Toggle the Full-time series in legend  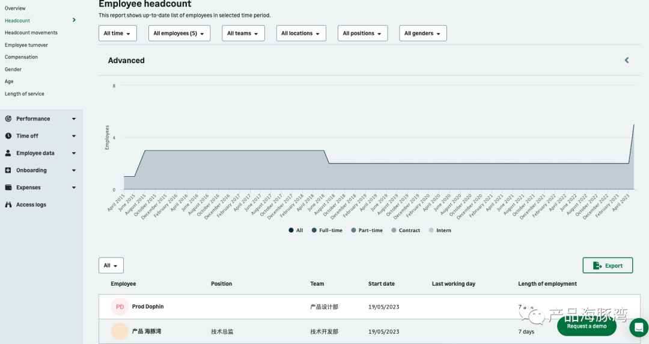tap(327, 230)
